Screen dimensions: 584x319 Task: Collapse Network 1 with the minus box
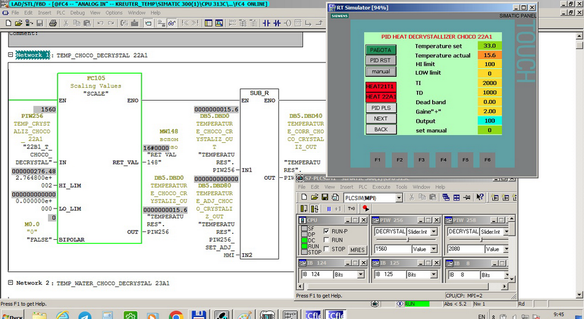tap(10, 55)
